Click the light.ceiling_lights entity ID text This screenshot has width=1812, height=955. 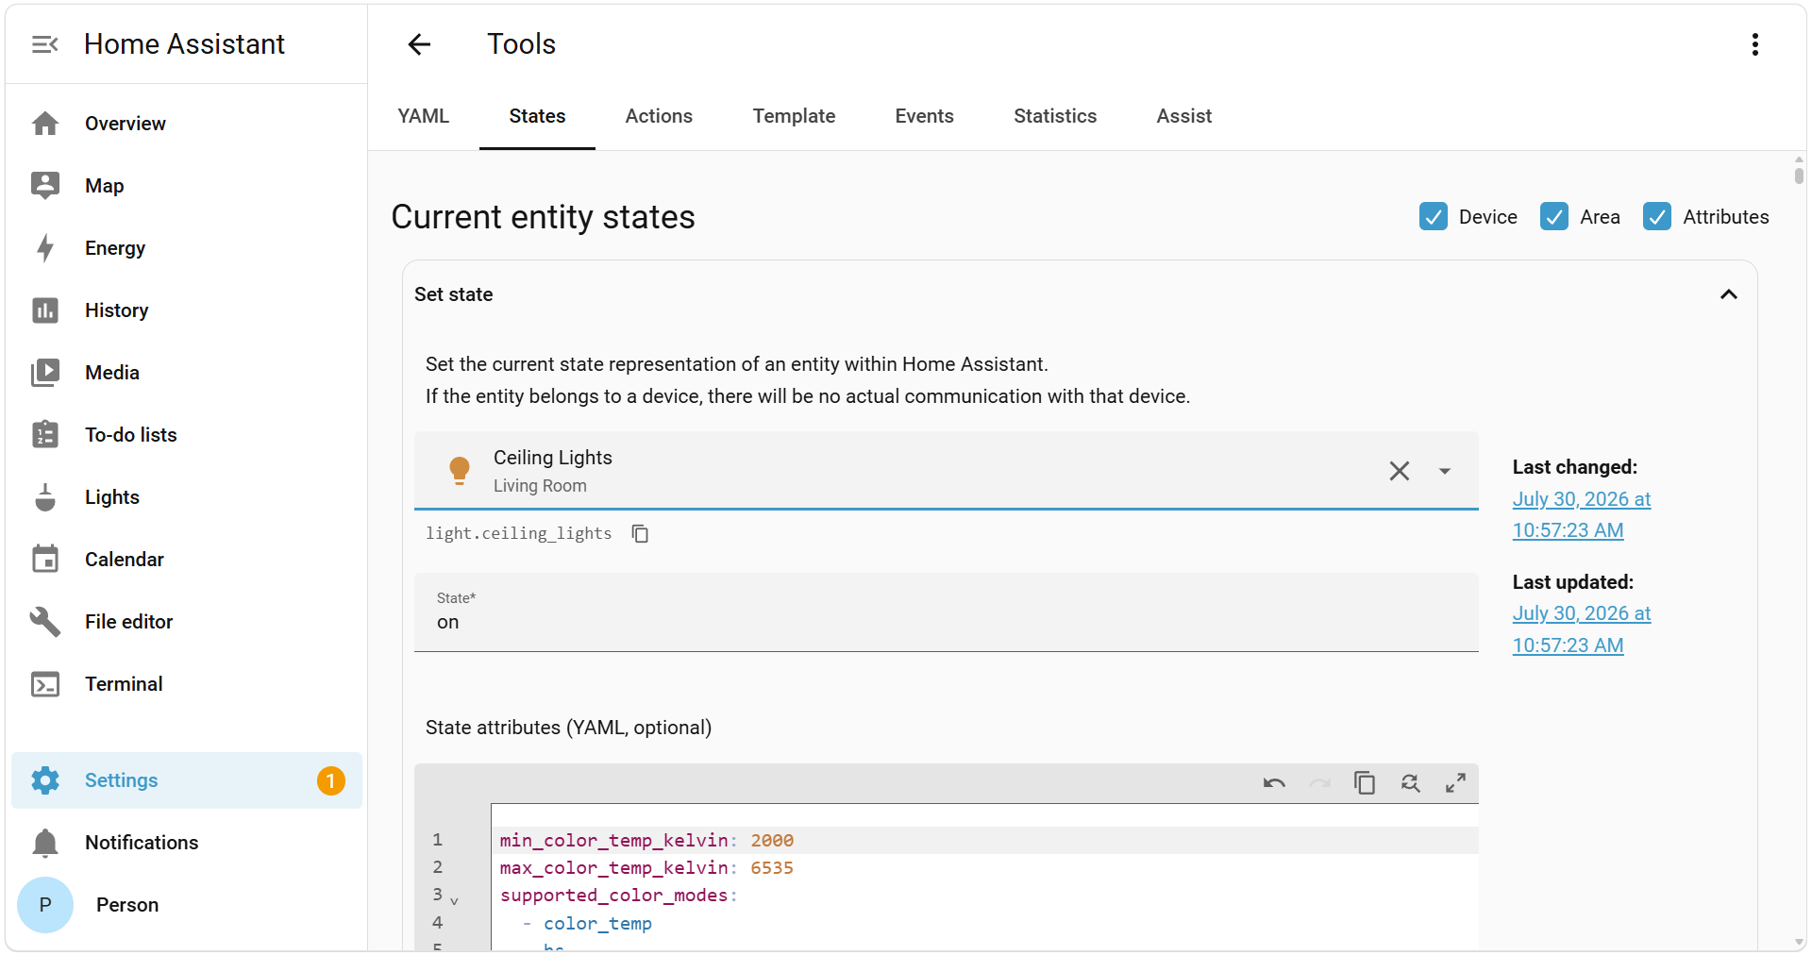pyautogui.click(x=518, y=533)
